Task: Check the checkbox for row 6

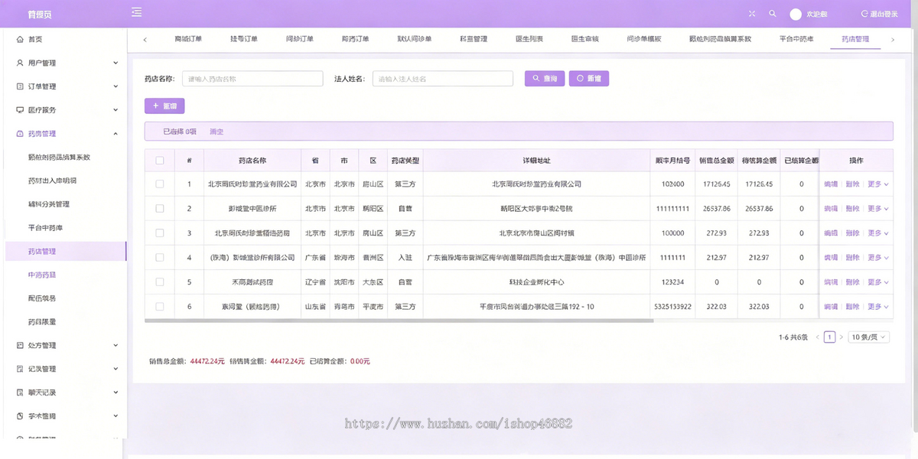Action: pyautogui.click(x=160, y=307)
